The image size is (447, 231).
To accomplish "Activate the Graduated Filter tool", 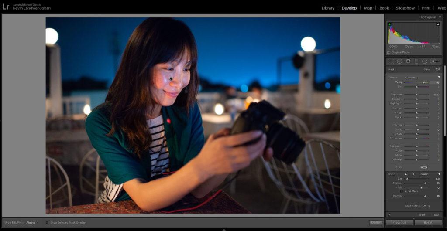I will 416,61.
